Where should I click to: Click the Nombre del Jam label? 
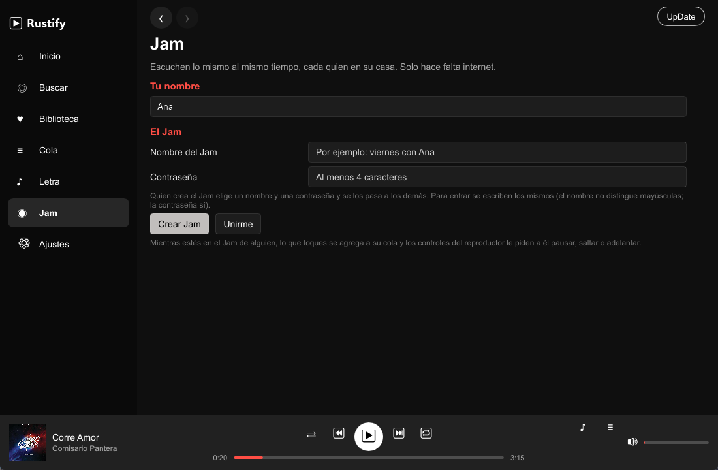tap(183, 152)
